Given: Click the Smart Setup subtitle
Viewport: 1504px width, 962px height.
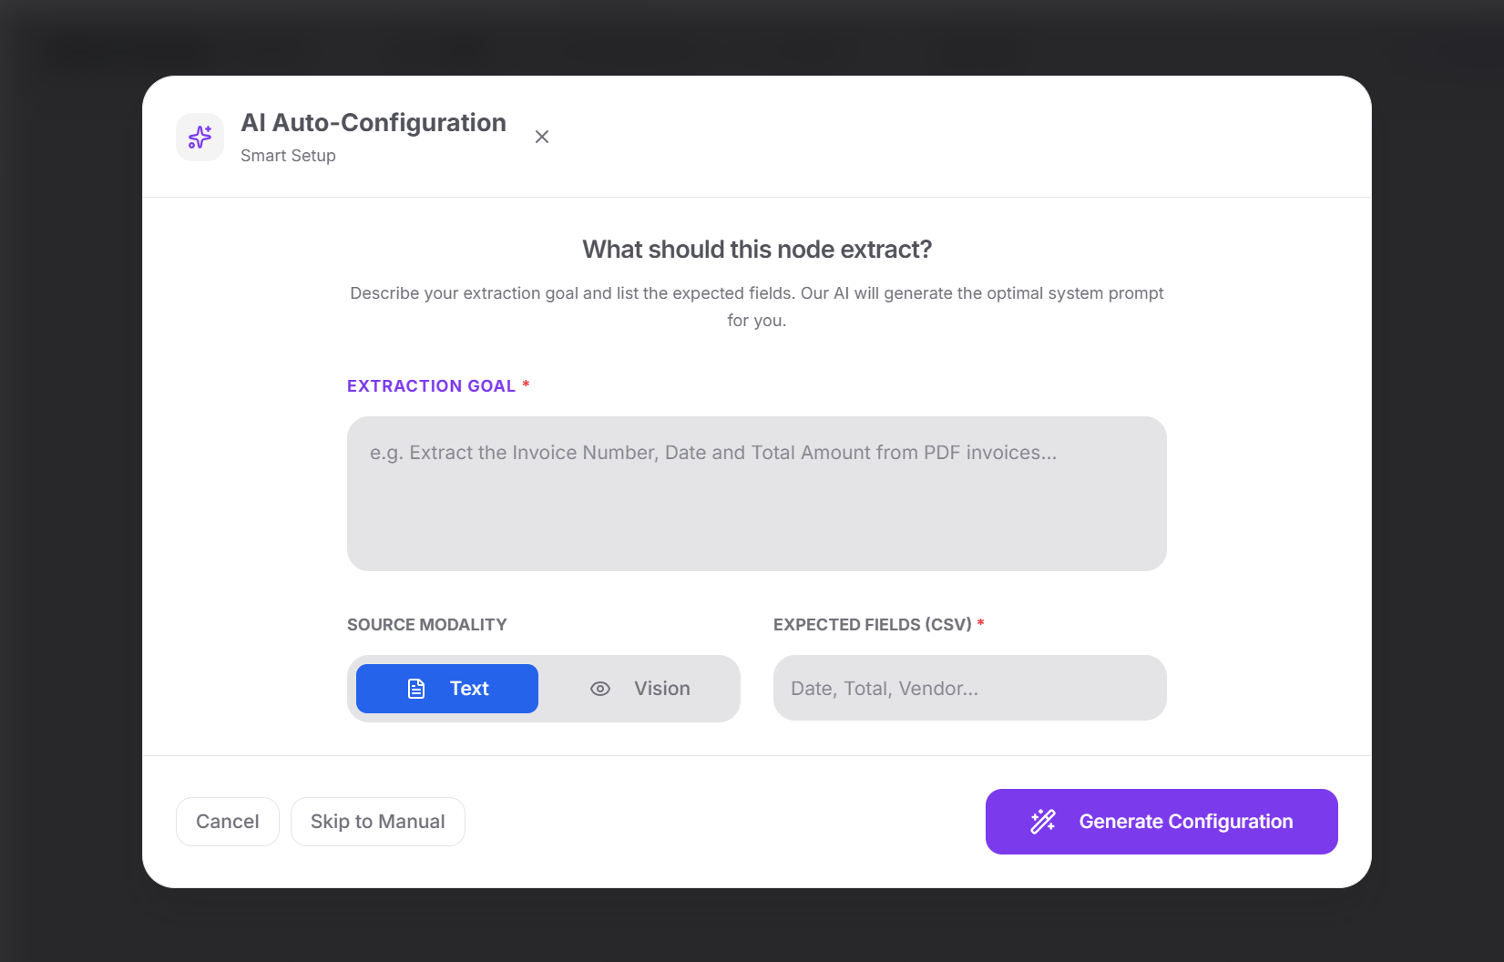Looking at the screenshot, I should pos(288,156).
